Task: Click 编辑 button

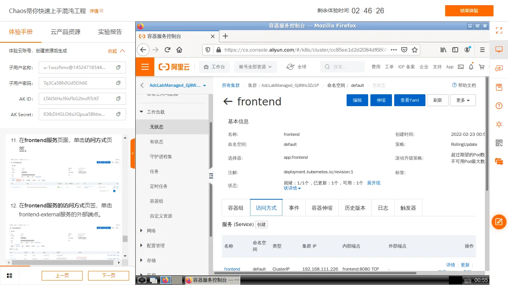Action: [357, 100]
